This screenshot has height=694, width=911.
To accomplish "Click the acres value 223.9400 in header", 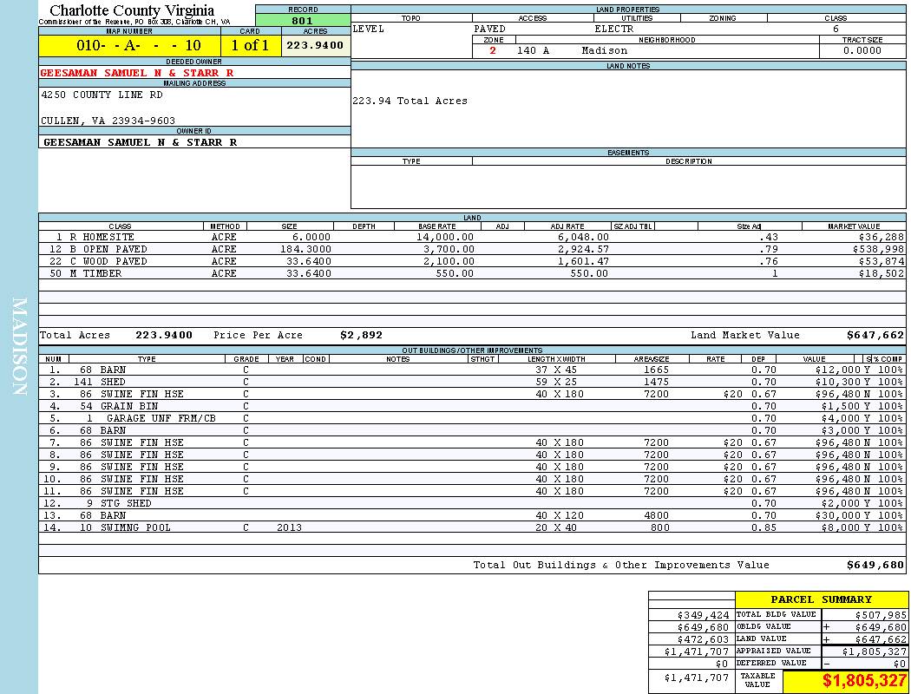I will [x=315, y=46].
